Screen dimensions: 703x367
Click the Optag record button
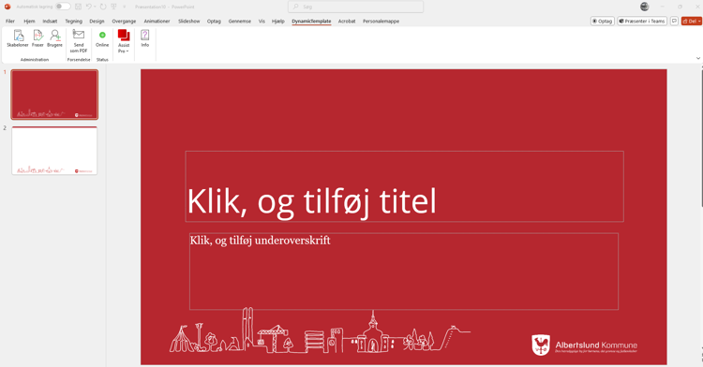click(x=602, y=21)
